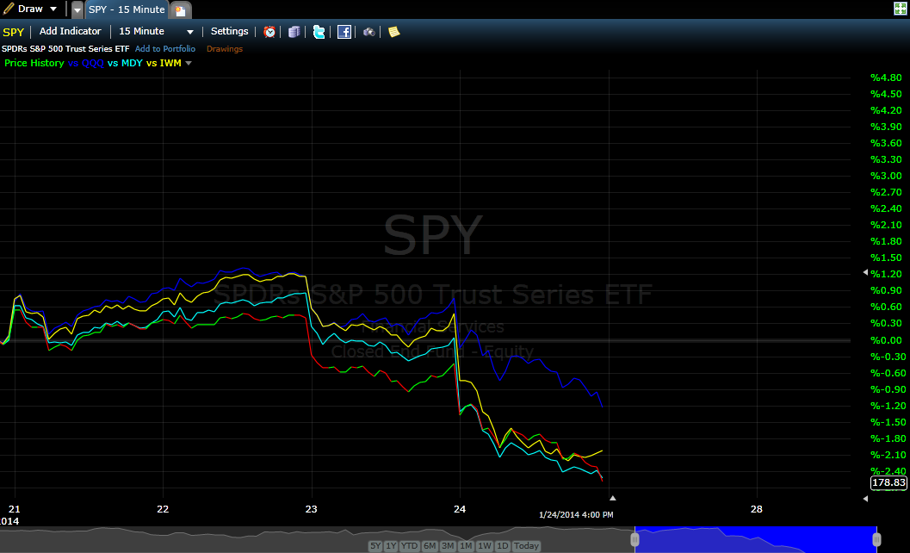This screenshot has height=553, width=910.
Task: Open chart Settings
Action: coord(229,31)
